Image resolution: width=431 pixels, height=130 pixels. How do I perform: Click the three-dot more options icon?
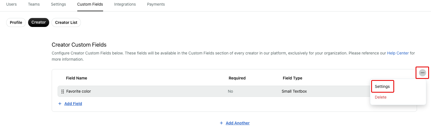click(x=422, y=73)
